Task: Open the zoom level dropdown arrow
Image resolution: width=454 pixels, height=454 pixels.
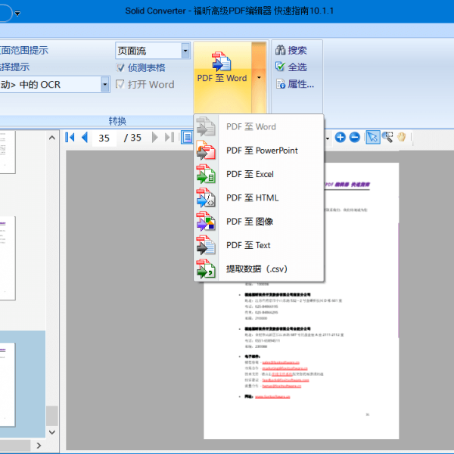Action: (x=328, y=138)
